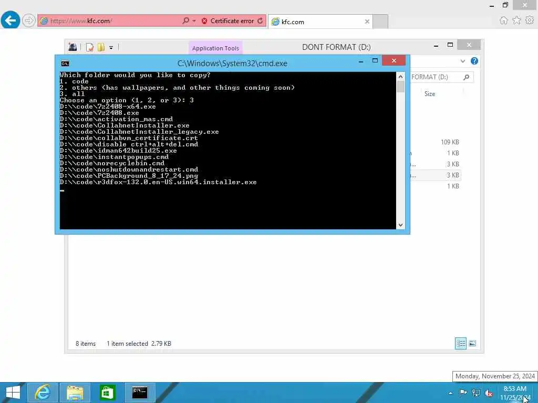Select the kfc.com browser tab

pos(320,22)
